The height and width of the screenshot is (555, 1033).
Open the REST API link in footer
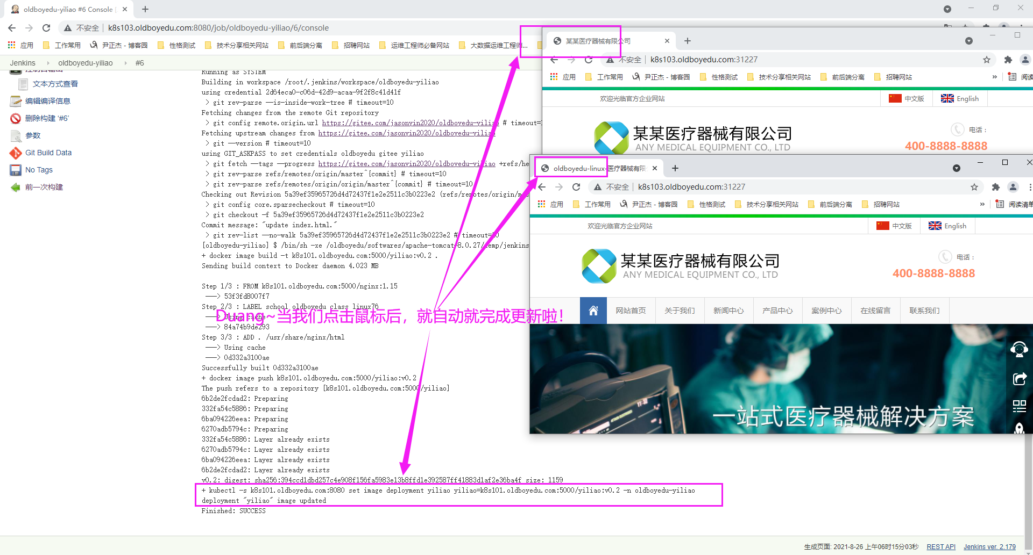coord(940,547)
